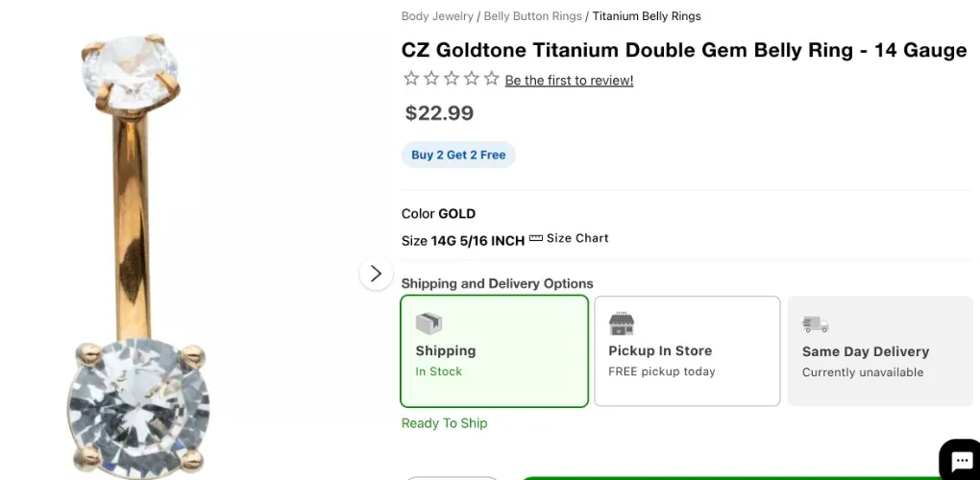Click the fourth review star

(471, 79)
